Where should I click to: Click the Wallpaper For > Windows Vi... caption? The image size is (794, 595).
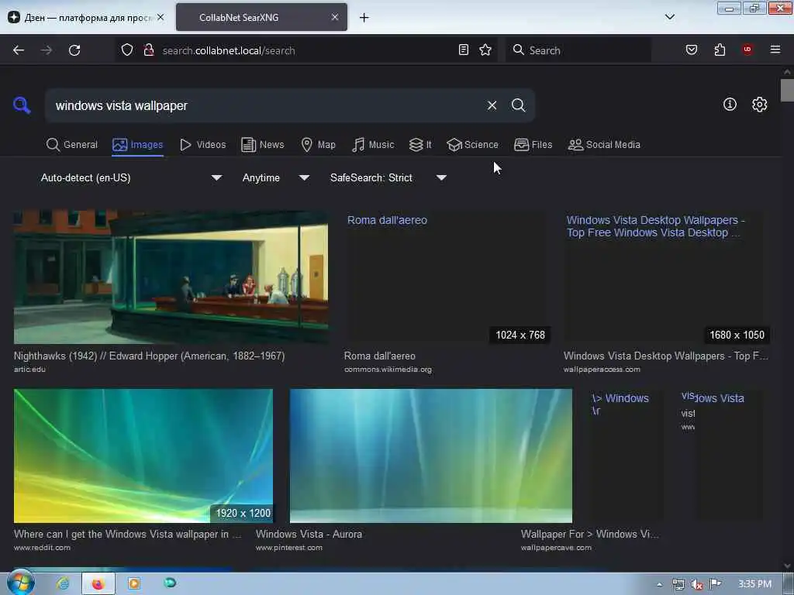590,535
